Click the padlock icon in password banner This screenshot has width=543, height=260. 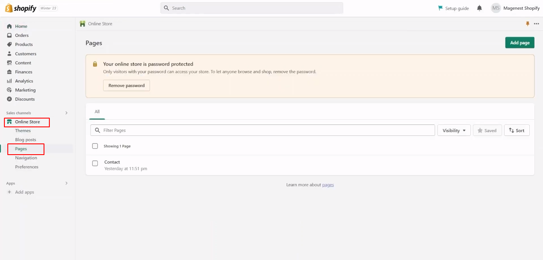click(x=95, y=64)
